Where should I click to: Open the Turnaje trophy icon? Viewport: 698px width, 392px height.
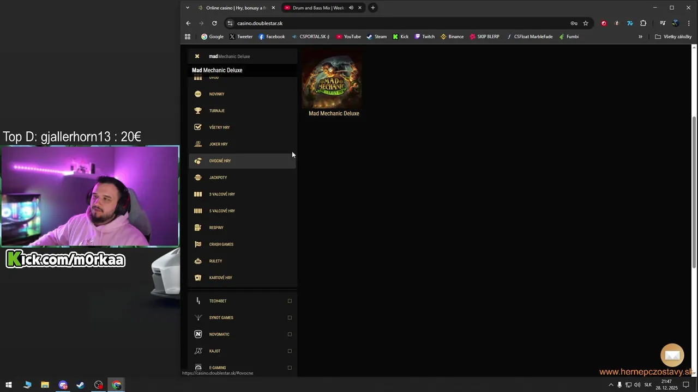pyautogui.click(x=198, y=111)
